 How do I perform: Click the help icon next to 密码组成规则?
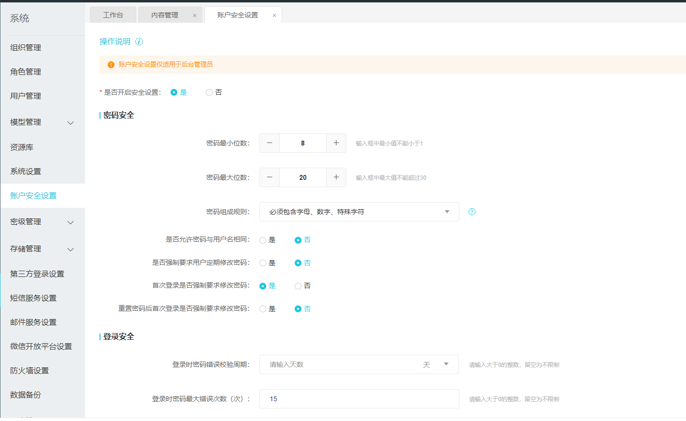pos(472,212)
